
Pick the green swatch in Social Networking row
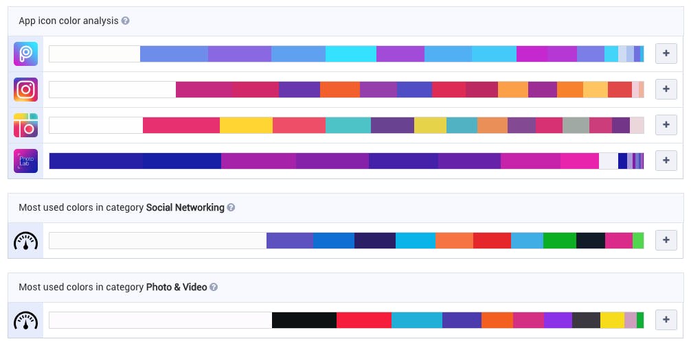(559, 241)
